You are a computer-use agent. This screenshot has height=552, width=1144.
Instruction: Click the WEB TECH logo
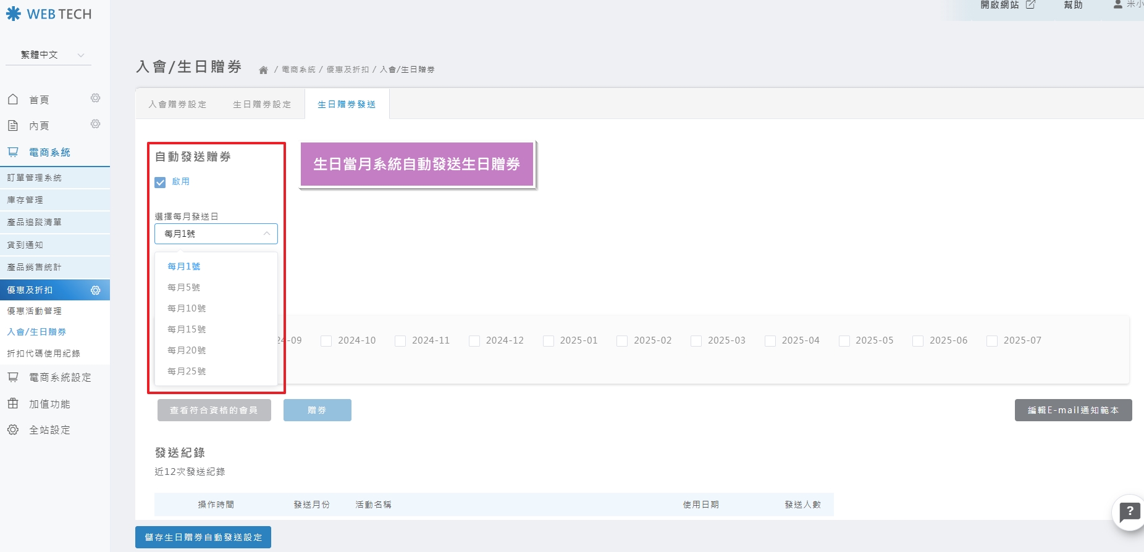[x=49, y=14]
